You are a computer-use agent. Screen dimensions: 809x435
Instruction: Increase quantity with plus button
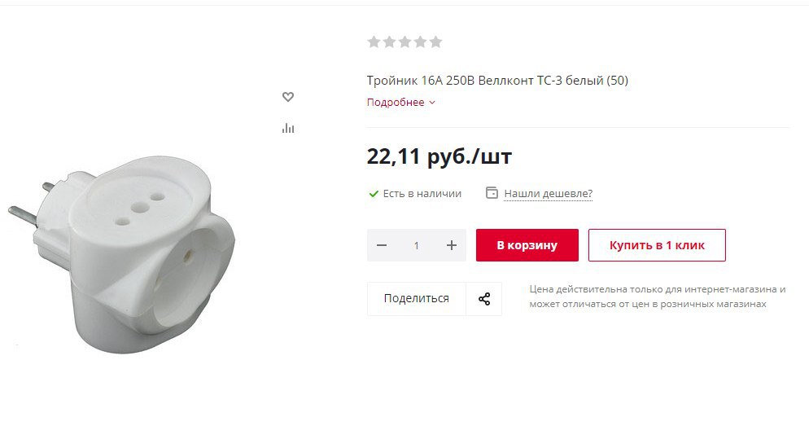[452, 245]
